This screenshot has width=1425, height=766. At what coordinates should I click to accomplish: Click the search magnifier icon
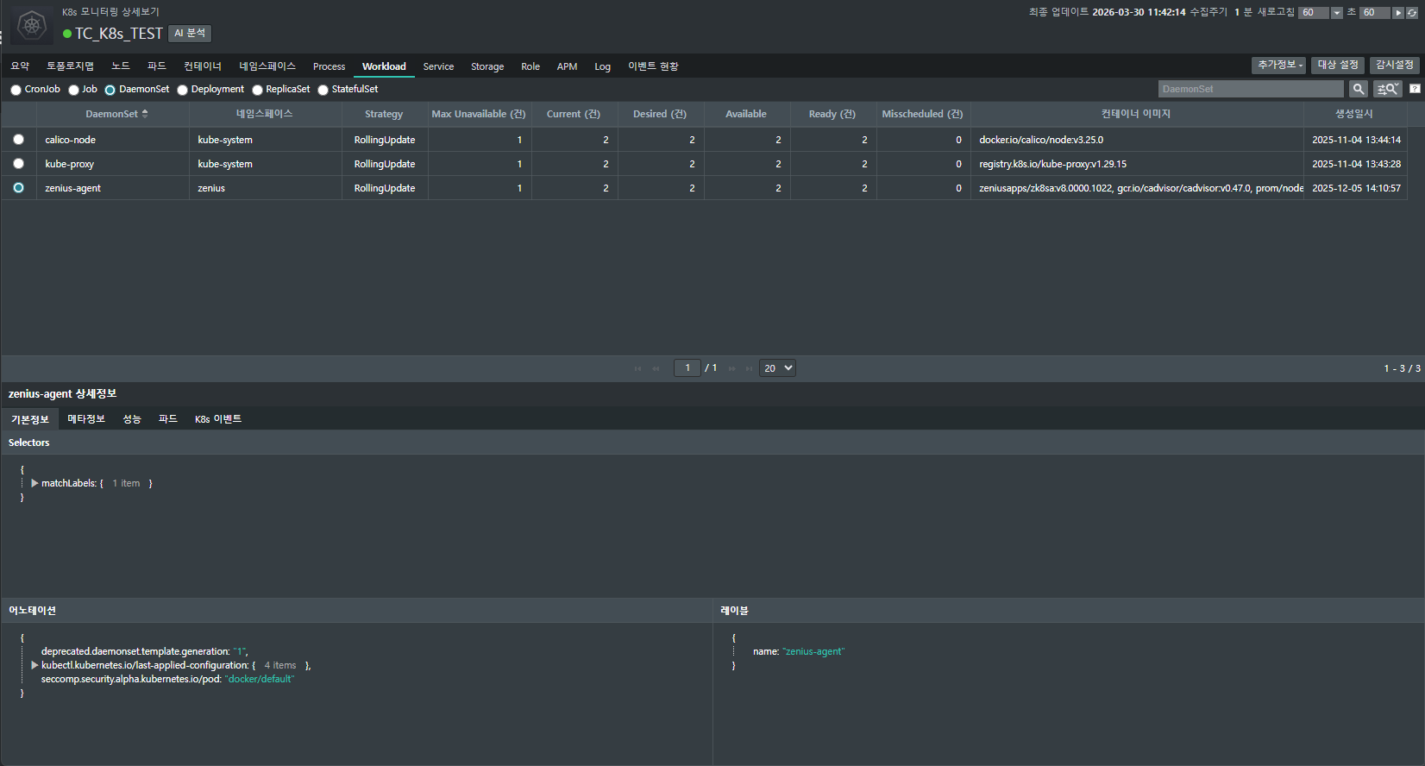[1359, 89]
